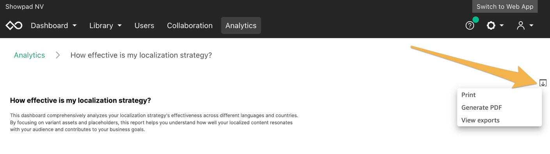
Task: Click the breadcrumb chevron separator
Action: pos(58,55)
